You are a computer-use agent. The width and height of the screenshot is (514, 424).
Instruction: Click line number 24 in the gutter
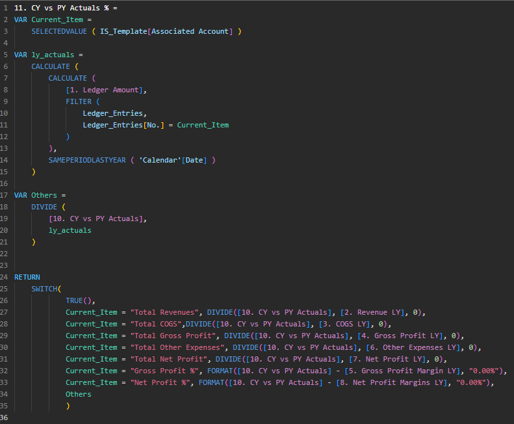(x=4, y=277)
